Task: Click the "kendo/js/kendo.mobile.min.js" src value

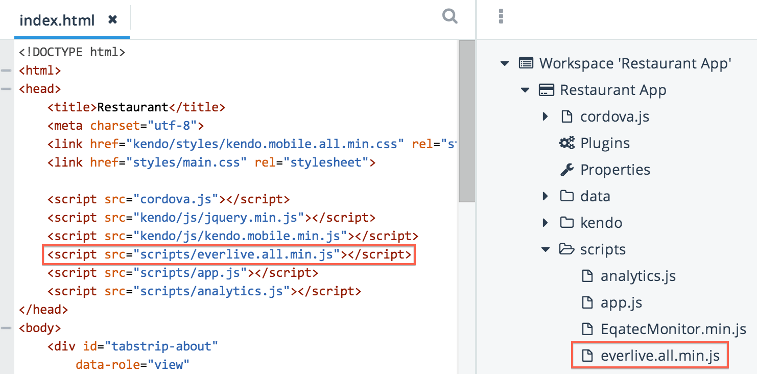Action: (x=240, y=236)
